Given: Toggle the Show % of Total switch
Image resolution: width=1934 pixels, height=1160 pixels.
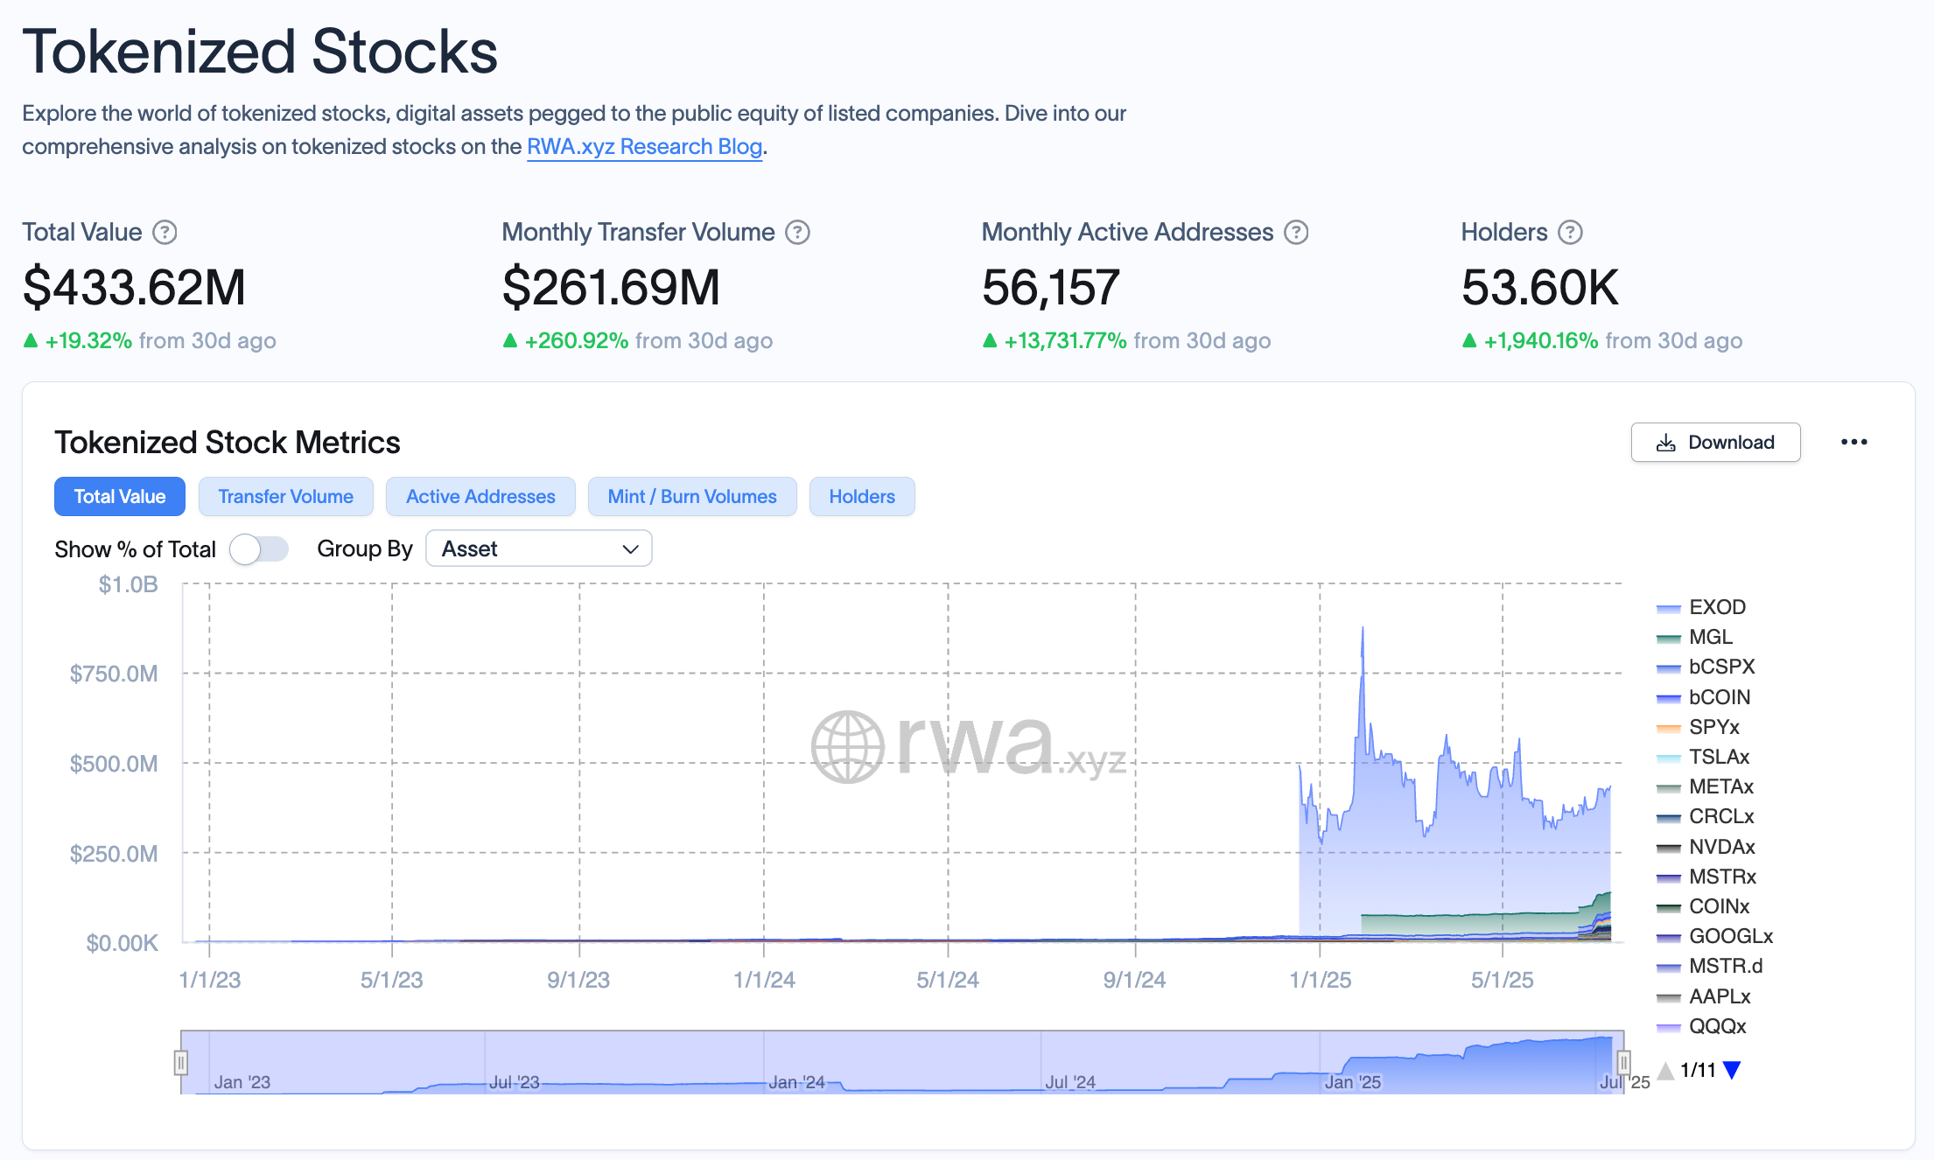Looking at the screenshot, I should click(259, 549).
